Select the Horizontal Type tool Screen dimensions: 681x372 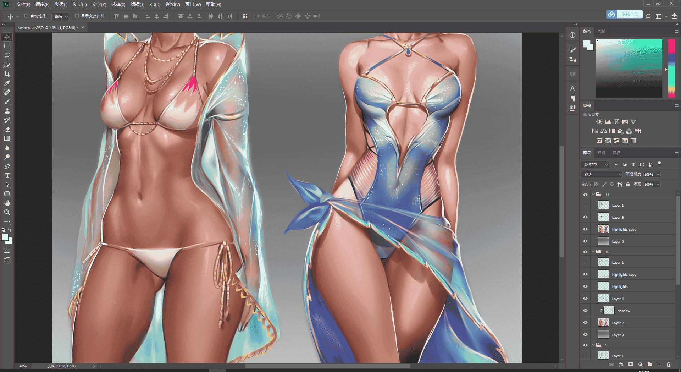click(7, 175)
